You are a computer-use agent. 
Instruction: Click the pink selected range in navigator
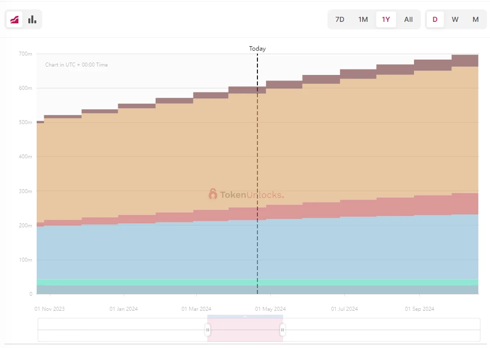245,330
